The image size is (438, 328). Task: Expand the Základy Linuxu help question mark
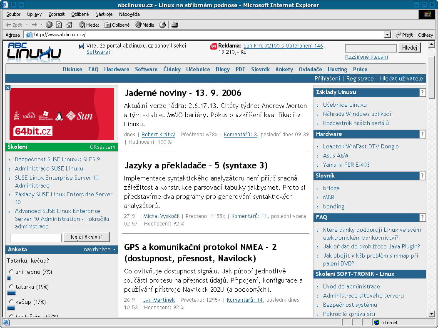tap(422, 93)
